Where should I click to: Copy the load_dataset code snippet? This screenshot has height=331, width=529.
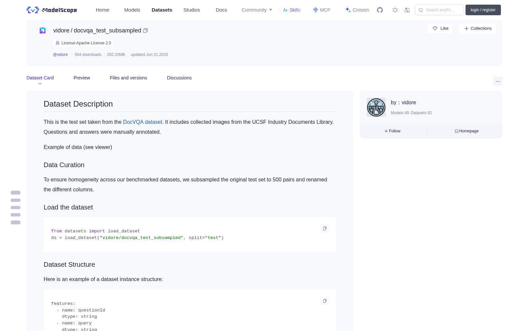coord(325,228)
